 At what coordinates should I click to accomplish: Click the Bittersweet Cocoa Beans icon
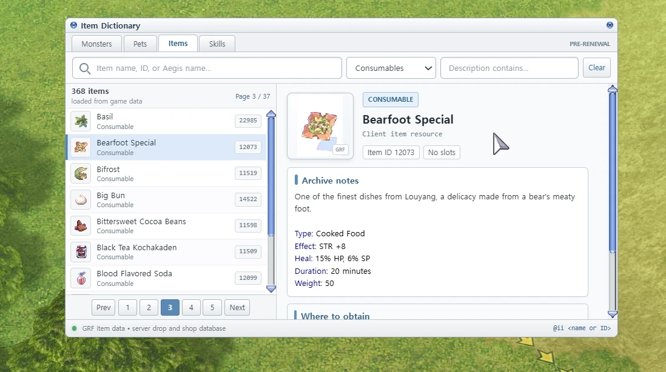point(81,225)
